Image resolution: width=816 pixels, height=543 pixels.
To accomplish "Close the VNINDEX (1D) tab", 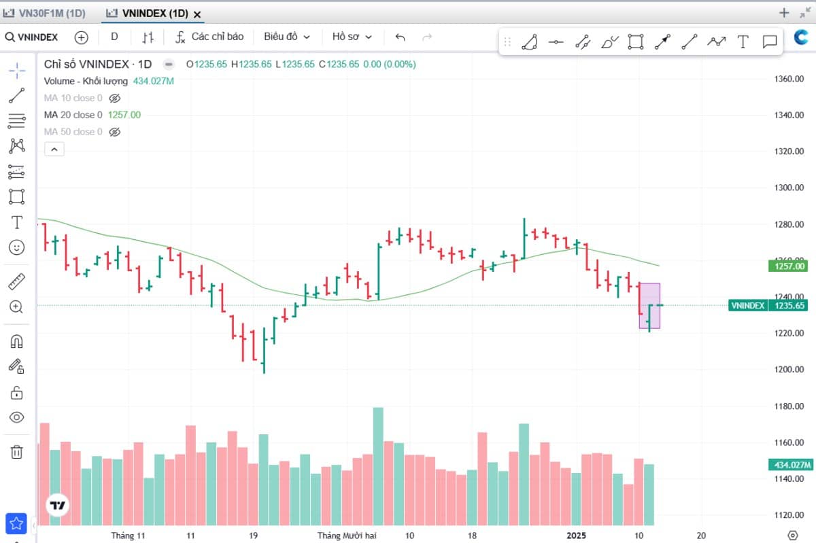I will pos(197,14).
